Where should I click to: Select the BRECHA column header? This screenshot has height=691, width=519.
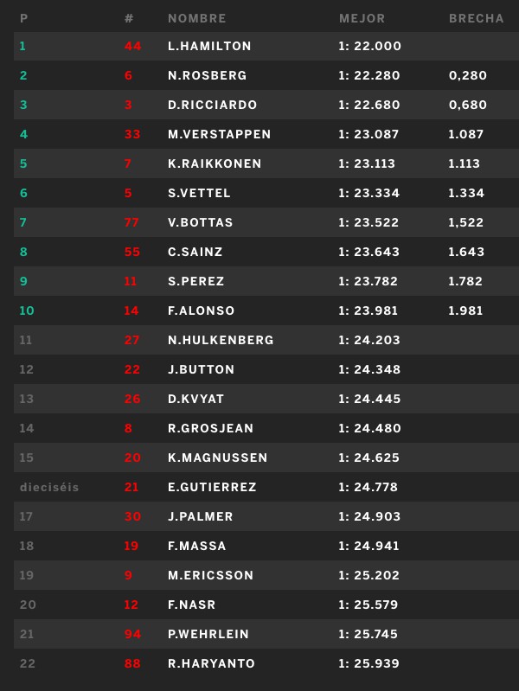click(477, 18)
